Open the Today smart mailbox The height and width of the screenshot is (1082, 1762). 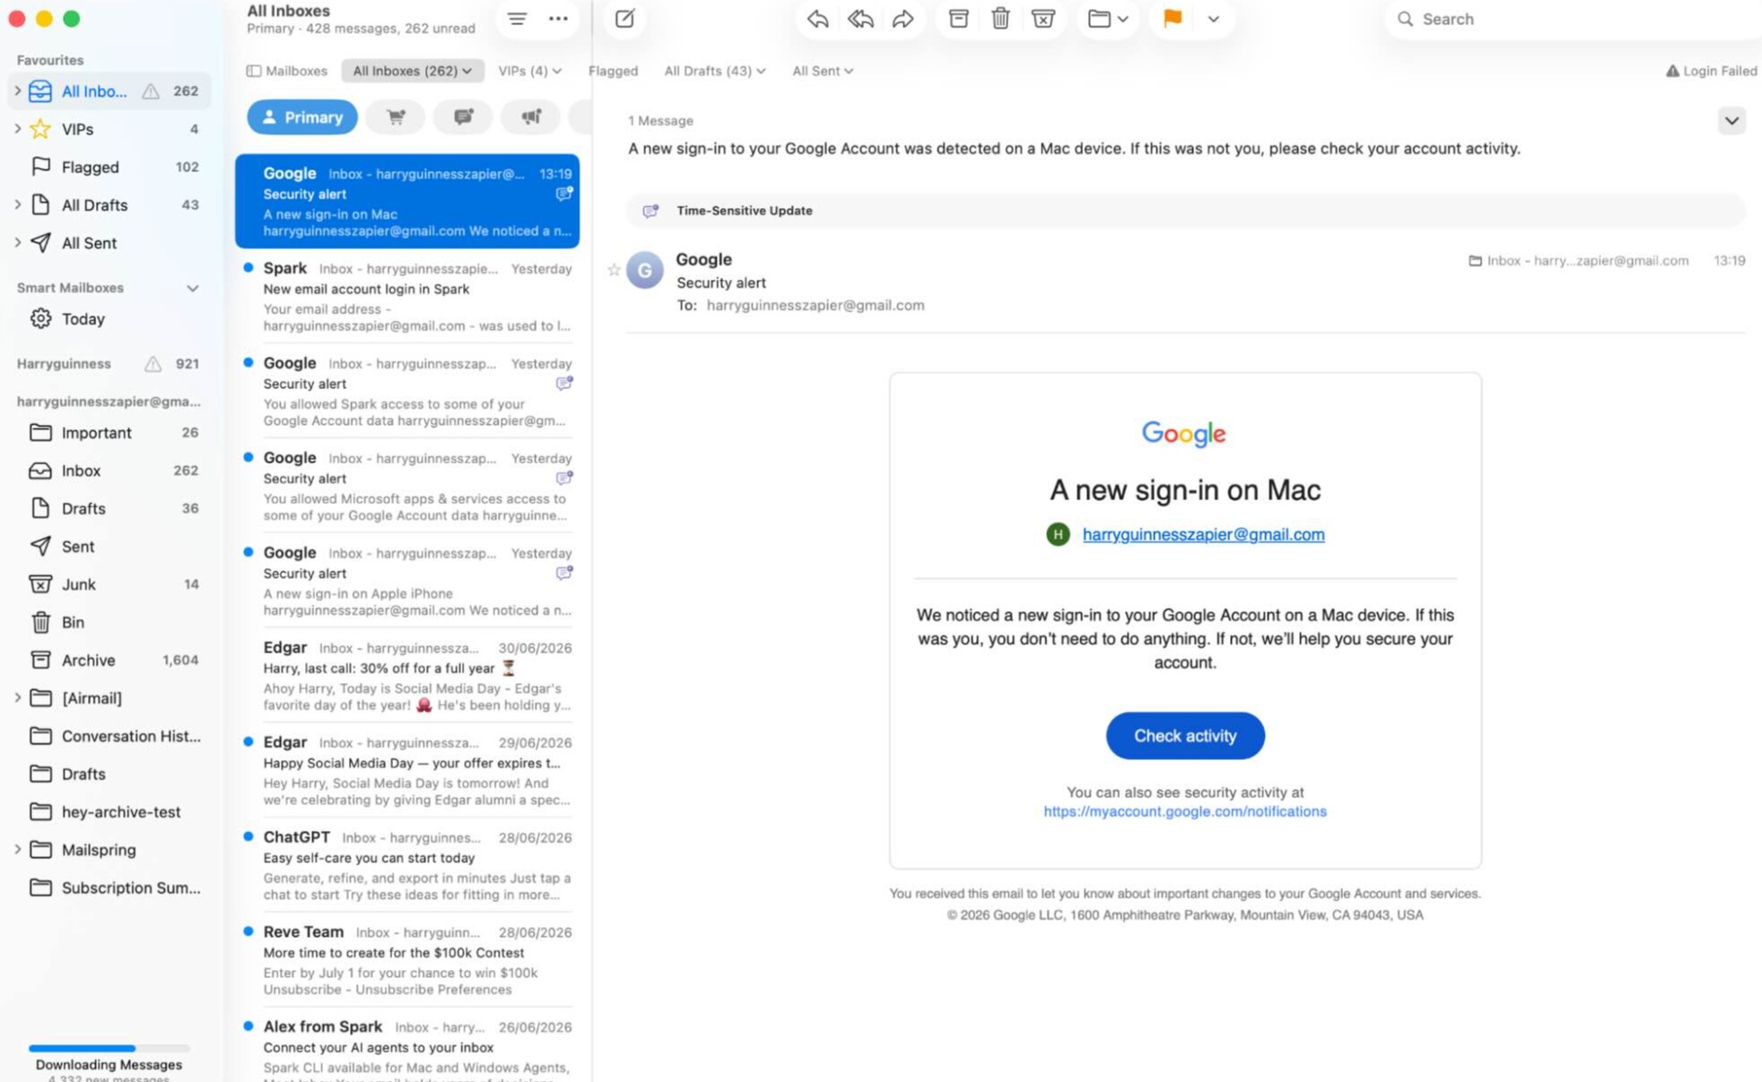pyautogui.click(x=110, y=319)
